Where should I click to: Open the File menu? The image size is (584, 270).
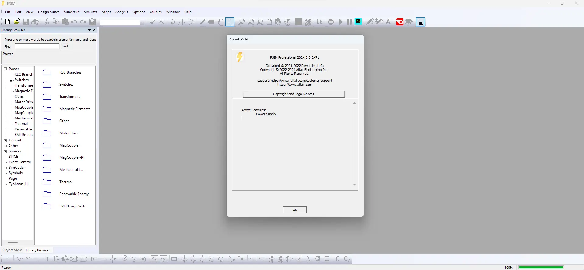[8, 12]
